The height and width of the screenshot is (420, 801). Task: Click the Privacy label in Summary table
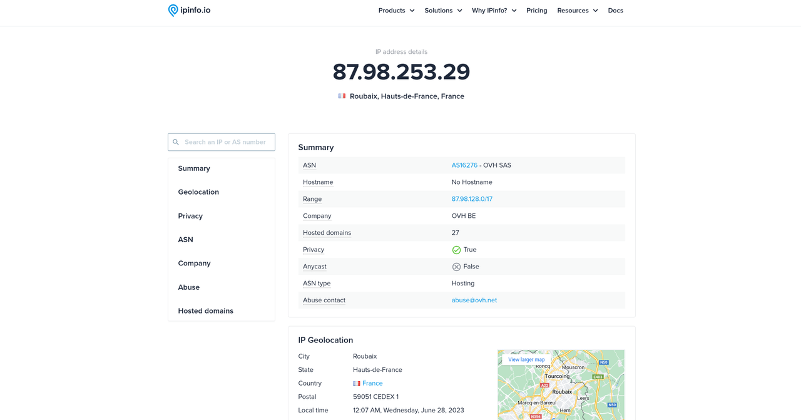click(x=314, y=250)
